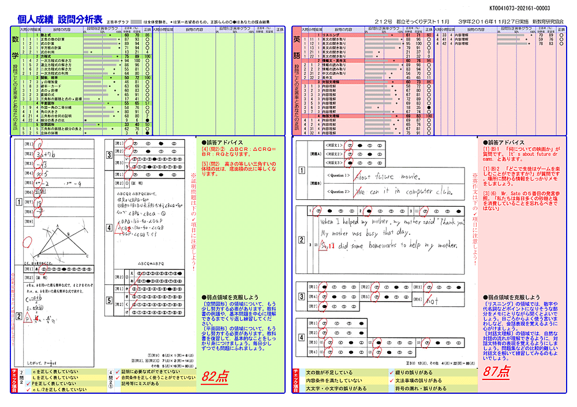Select the '方程式' category row
The image size is (577, 407).
point(86,56)
